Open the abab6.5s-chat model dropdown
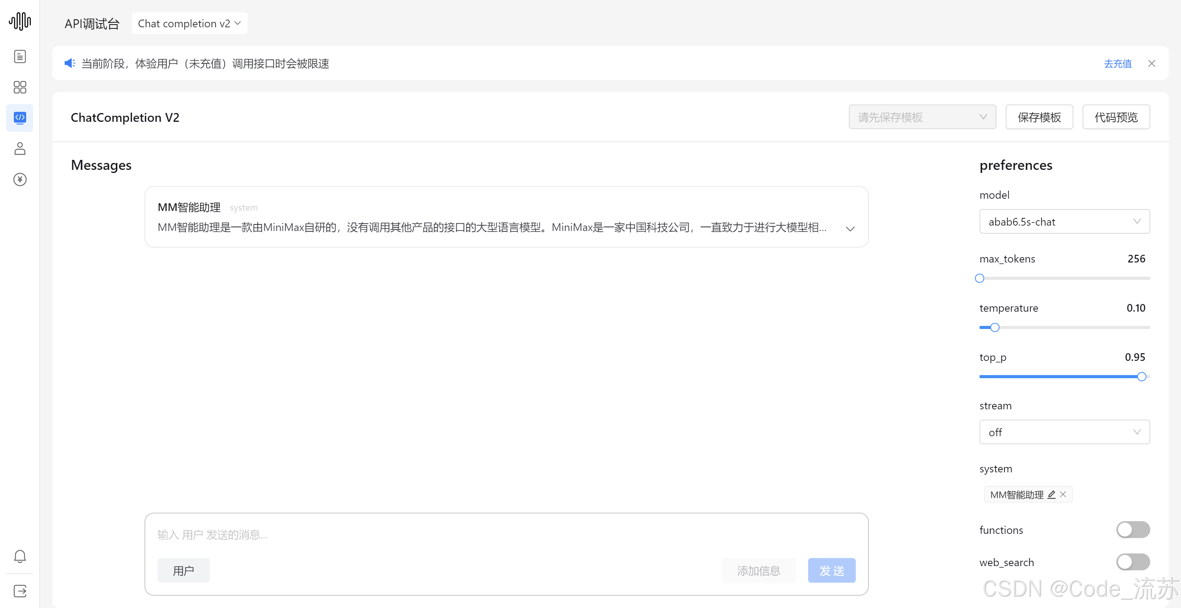The height and width of the screenshot is (608, 1181). (x=1064, y=222)
